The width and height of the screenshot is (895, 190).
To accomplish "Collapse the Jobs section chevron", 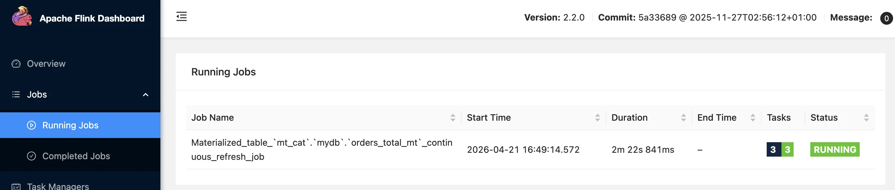I will (x=146, y=94).
